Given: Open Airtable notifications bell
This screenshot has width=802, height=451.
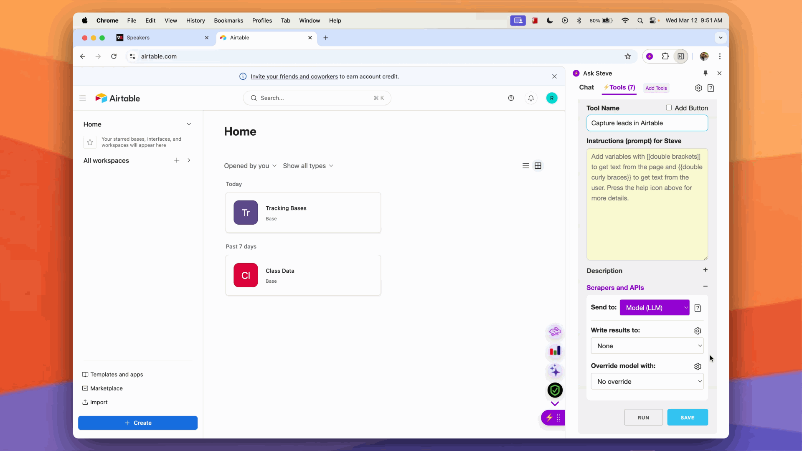Looking at the screenshot, I should (x=531, y=98).
